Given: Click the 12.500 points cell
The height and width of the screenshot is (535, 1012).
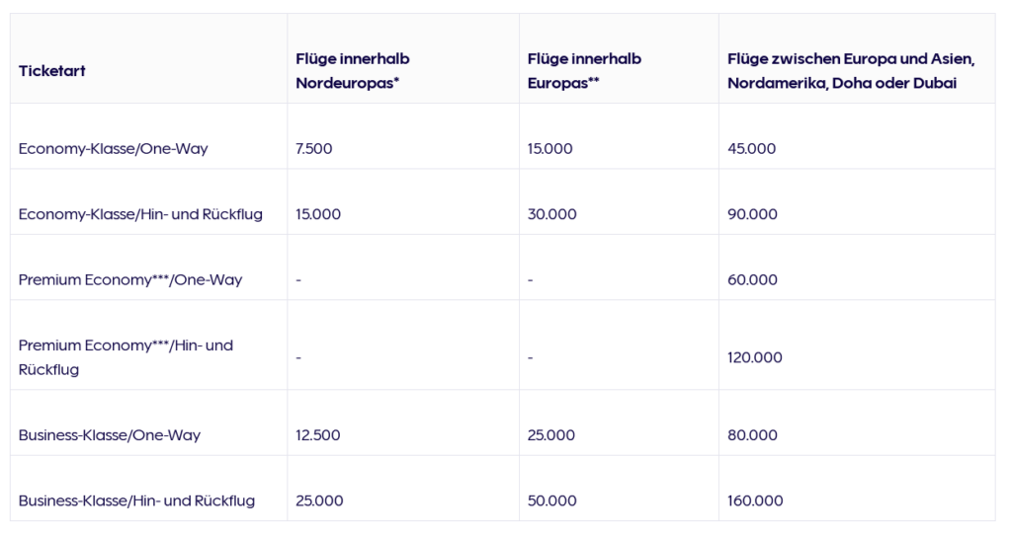Looking at the screenshot, I should point(318,435).
